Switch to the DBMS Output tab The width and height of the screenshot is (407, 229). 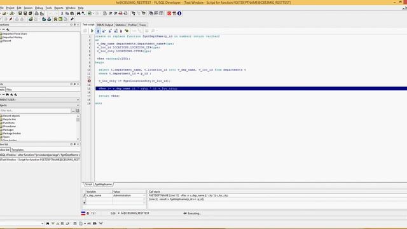[105, 25]
